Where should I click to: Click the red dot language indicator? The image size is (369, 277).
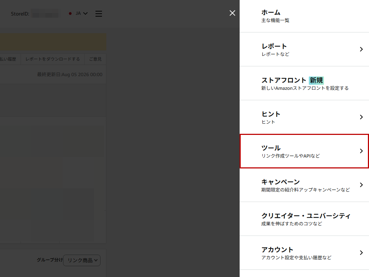pos(70,13)
